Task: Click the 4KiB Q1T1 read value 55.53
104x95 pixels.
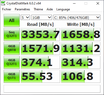Action: [40, 76]
